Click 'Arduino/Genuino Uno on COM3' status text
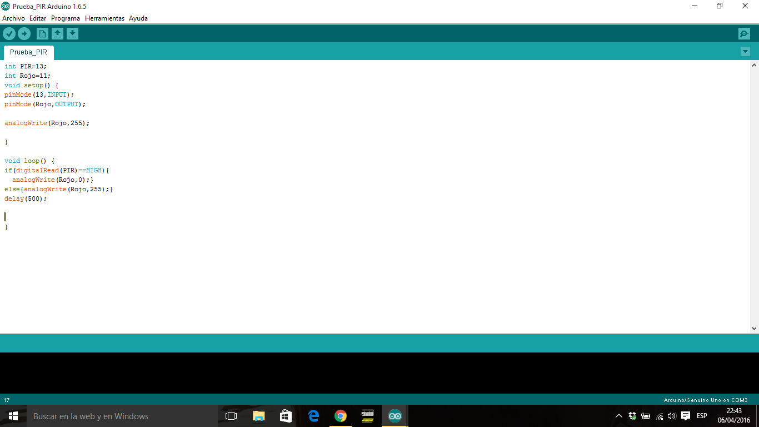 [706, 400]
